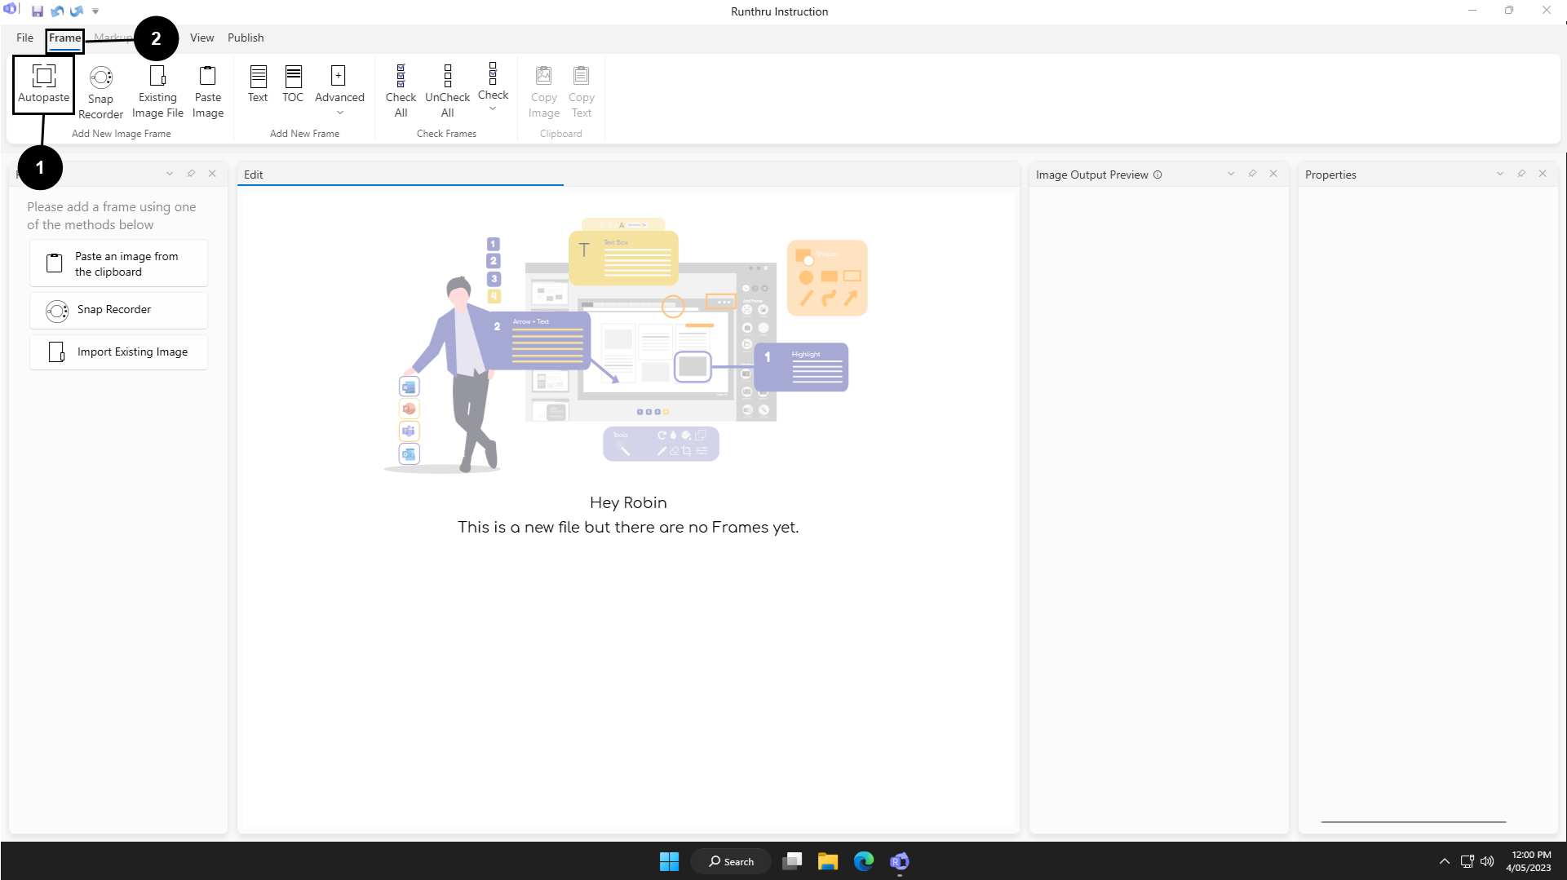Click the Properties panel horizontal scrollbar
The width and height of the screenshot is (1567, 880).
pyautogui.click(x=1413, y=821)
